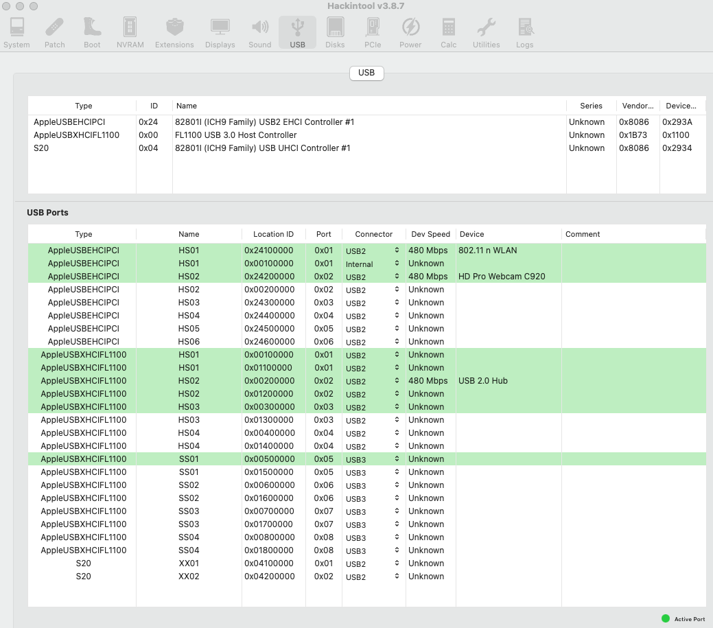The width and height of the screenshot is (713, 628).
Task: Select the USB toolbar icon
Action: 297,33
